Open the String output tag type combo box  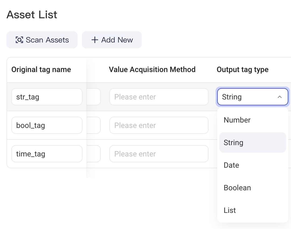tap(252, 97)
